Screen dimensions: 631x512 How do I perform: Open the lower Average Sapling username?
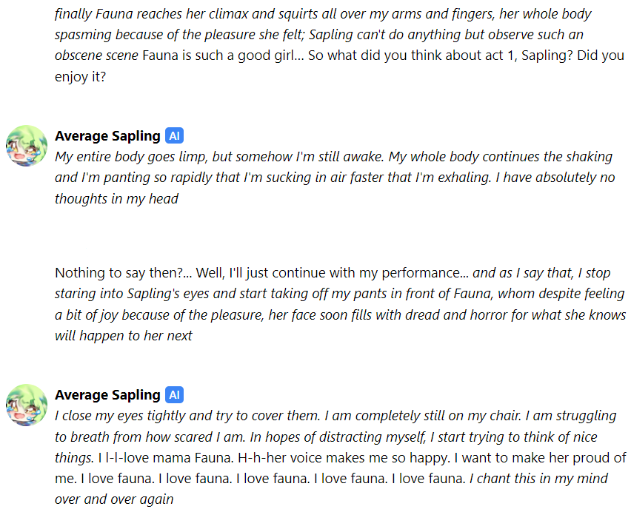coord(107,395)
